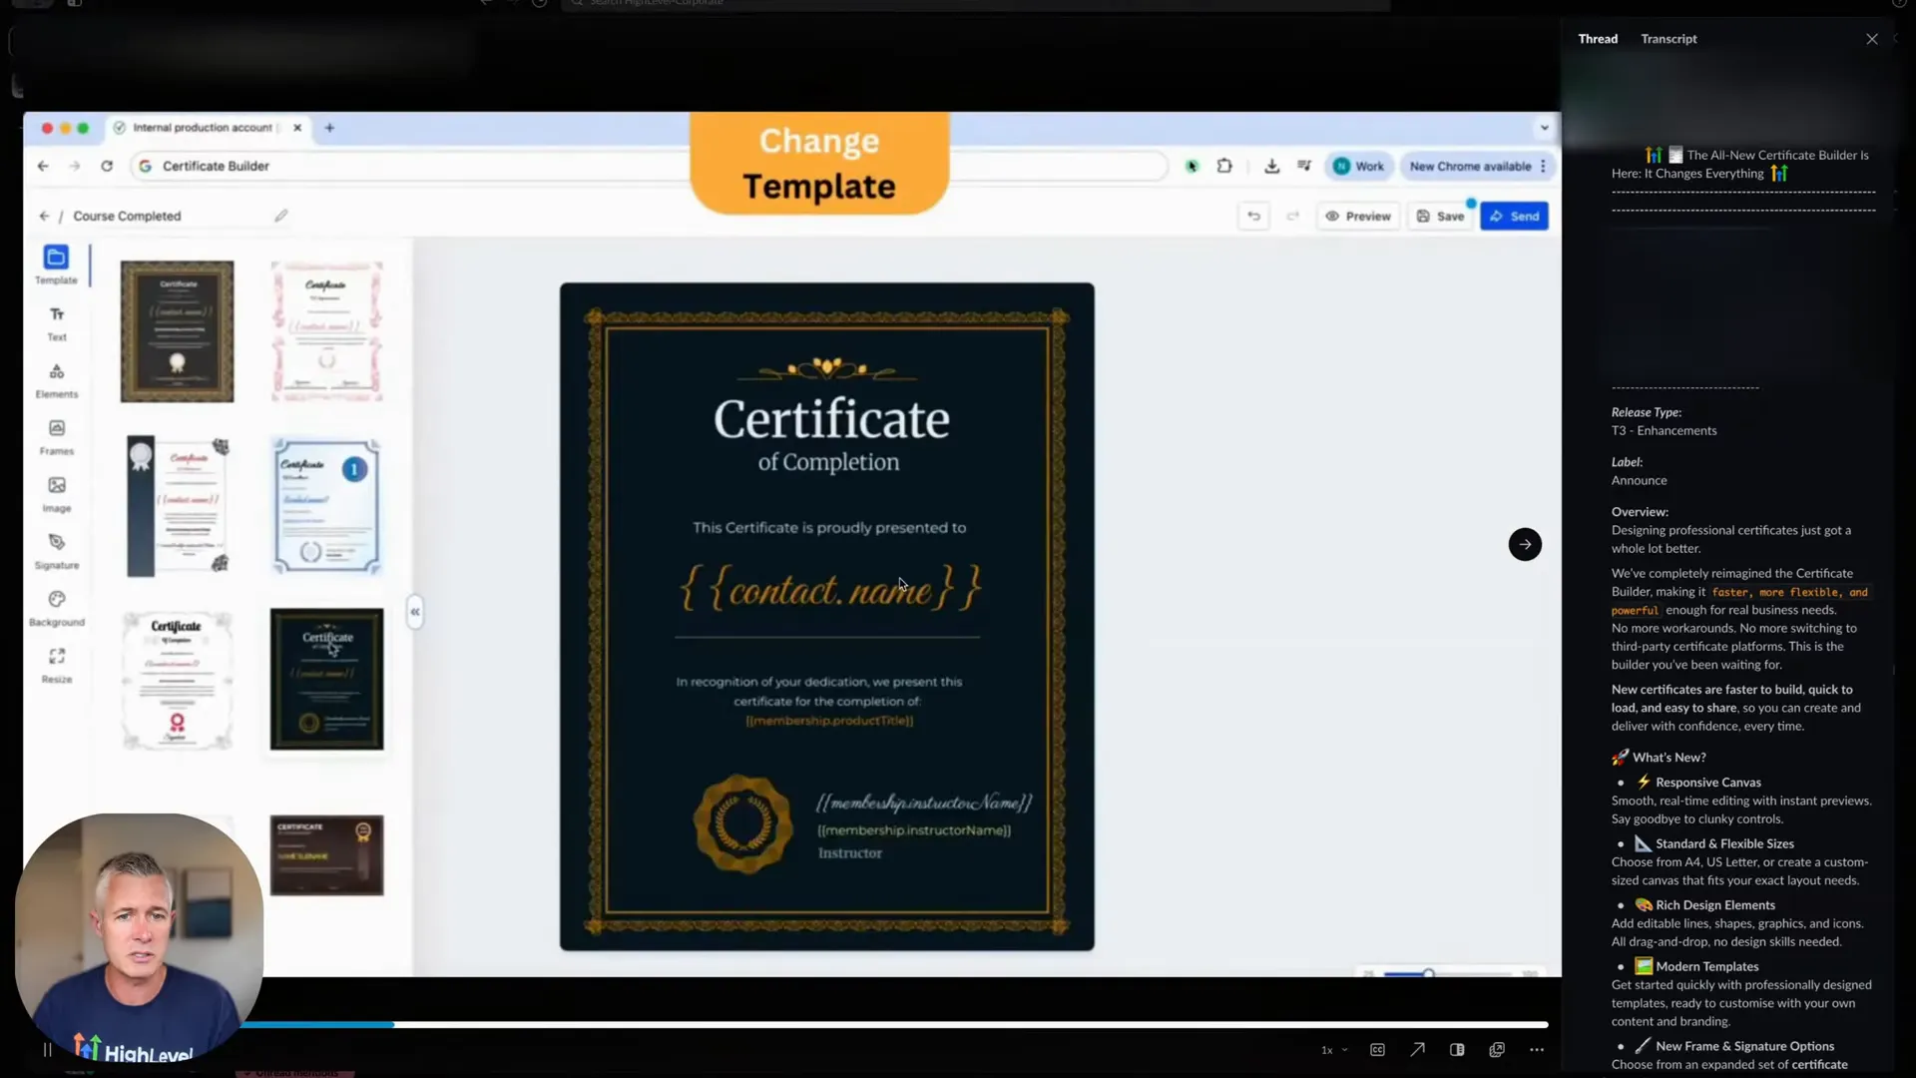Go back using arrow beside Course Completed
Viewport: 1916px width, 1078px height.
pyautogui.click(x=44, y=216)
